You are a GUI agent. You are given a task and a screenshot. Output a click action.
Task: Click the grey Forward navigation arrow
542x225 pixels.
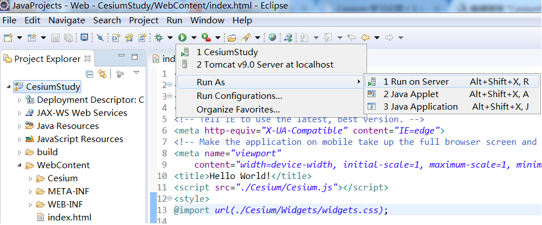(x=389, y=37)
